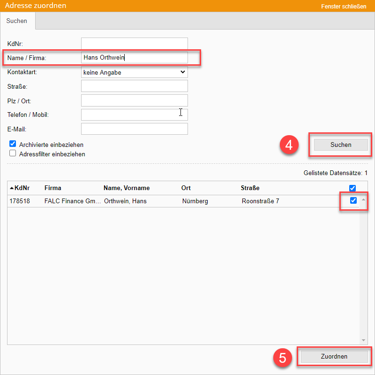
Task: Enable Adressfilter einbeziehen checkbox
Action: coord(13,153)
